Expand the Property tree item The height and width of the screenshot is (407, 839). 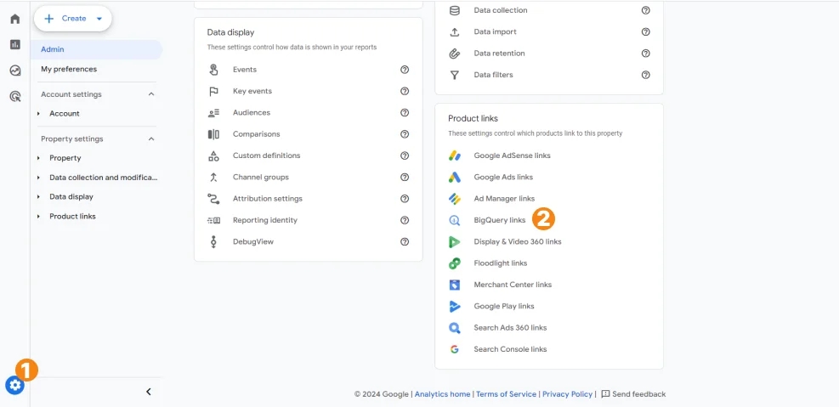click(x=38, y=158)
